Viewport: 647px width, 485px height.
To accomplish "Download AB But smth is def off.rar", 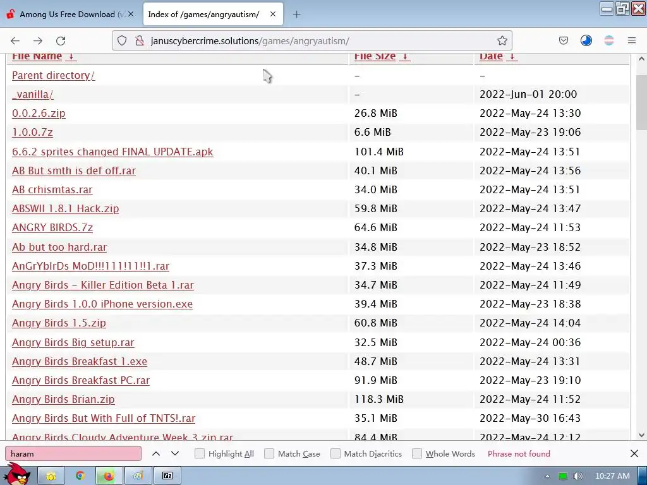I will (x=74, y=171).
